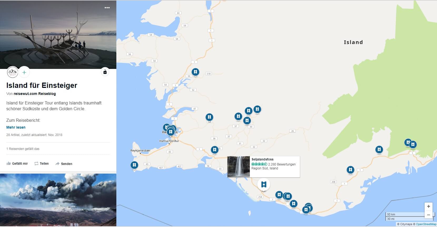Click the selected Seljalandsfoss map pin
Viewport: 437px width, 227px height.
pyautogui.click(x=264, y=184)
